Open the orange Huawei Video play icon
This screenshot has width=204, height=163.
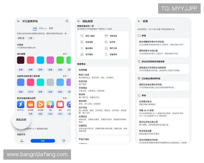[x=40, y=104]
